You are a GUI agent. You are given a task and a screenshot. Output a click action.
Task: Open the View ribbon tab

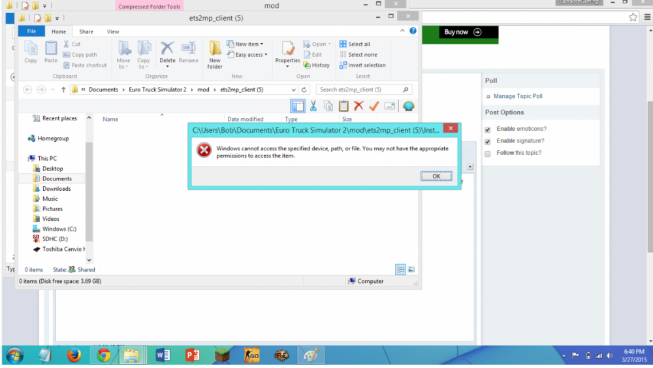coord(113,31)
